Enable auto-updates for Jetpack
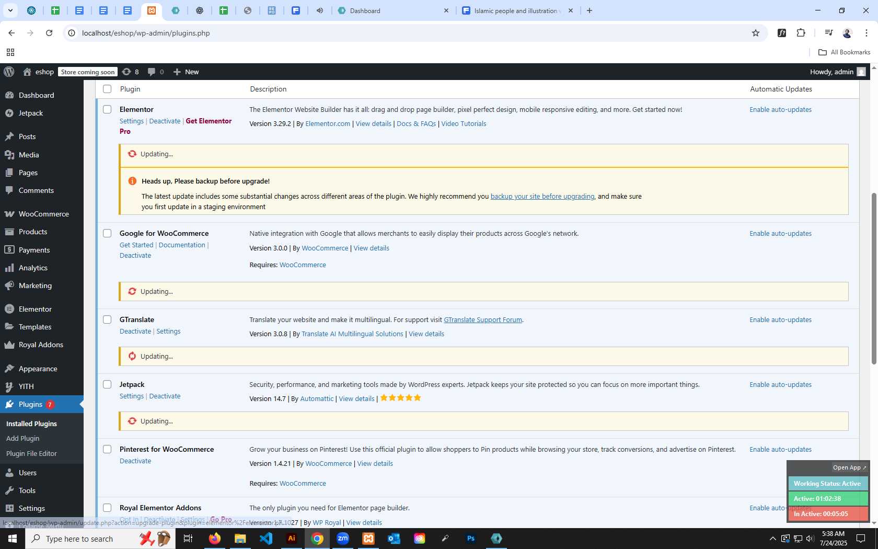Image resolution: width=878 pixels, height=549 pixels. 780,384
